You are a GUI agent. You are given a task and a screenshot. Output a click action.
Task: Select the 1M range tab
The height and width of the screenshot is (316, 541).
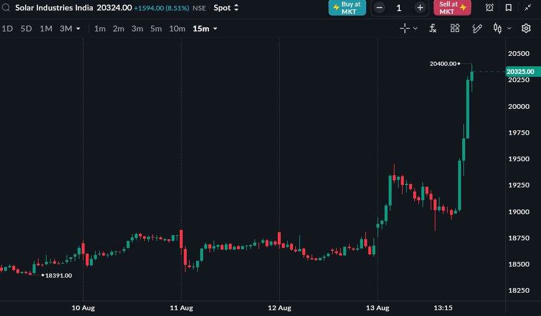point(46,29)
